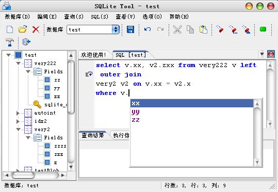The image size is (278, 192).
Task: Run query with first flashlight icon
Action: tap(220, 29)
